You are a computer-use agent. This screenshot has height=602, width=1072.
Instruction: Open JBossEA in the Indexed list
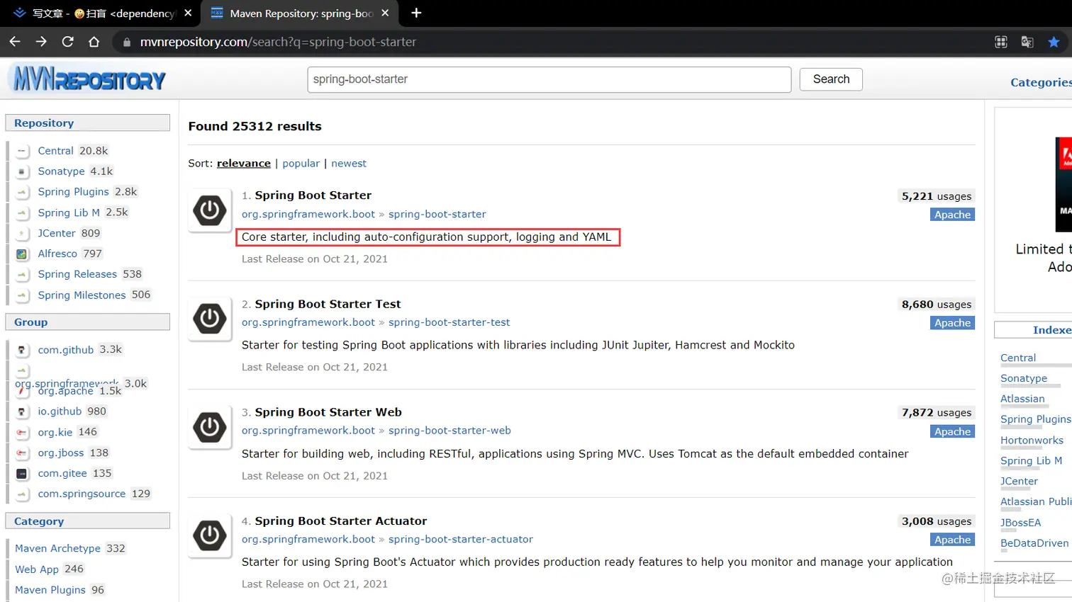(x=1020, y=523)
